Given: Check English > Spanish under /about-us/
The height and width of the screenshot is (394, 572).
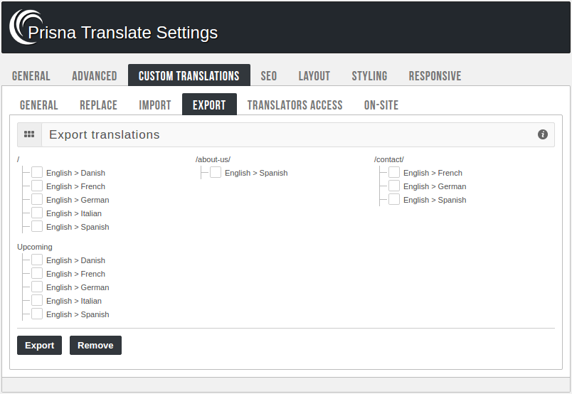Looking at the screenshot, I should click(216, 173).
